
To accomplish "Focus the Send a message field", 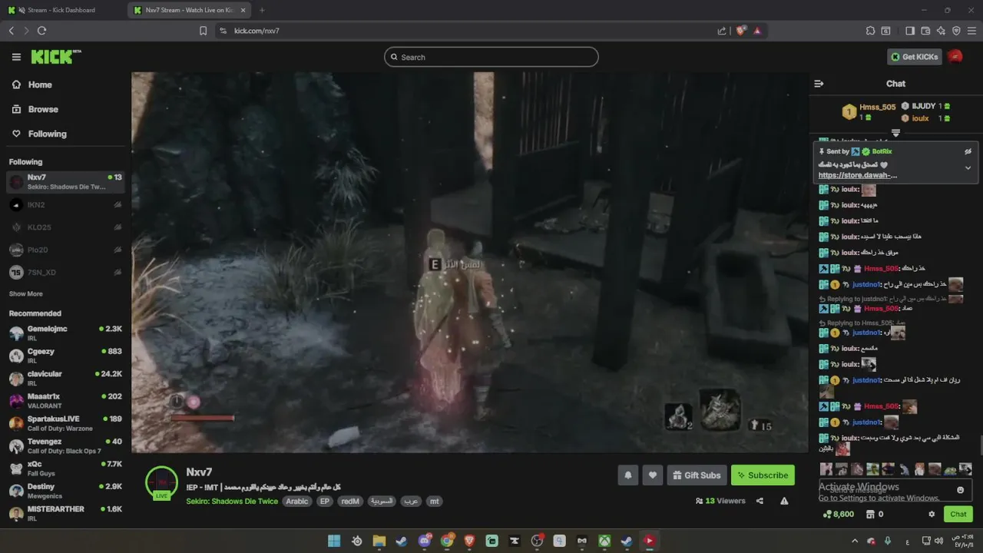I will [895, 490].
